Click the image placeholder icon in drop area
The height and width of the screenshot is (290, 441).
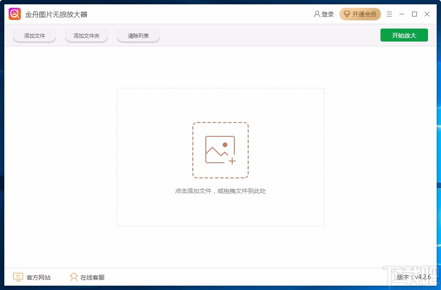(220, 150)
